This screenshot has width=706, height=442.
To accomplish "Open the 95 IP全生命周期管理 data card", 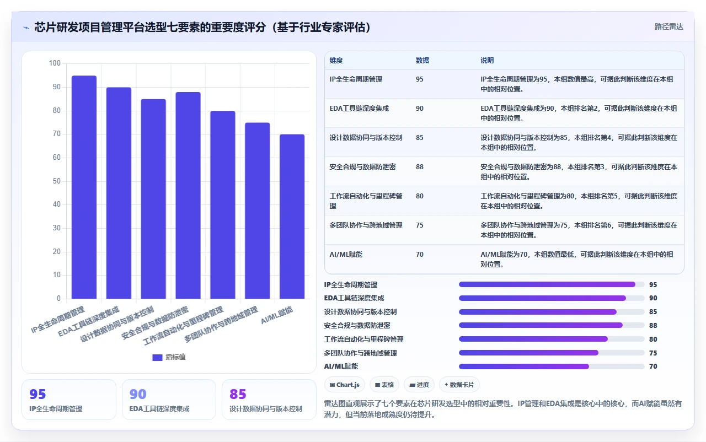I will coord(69,400).
